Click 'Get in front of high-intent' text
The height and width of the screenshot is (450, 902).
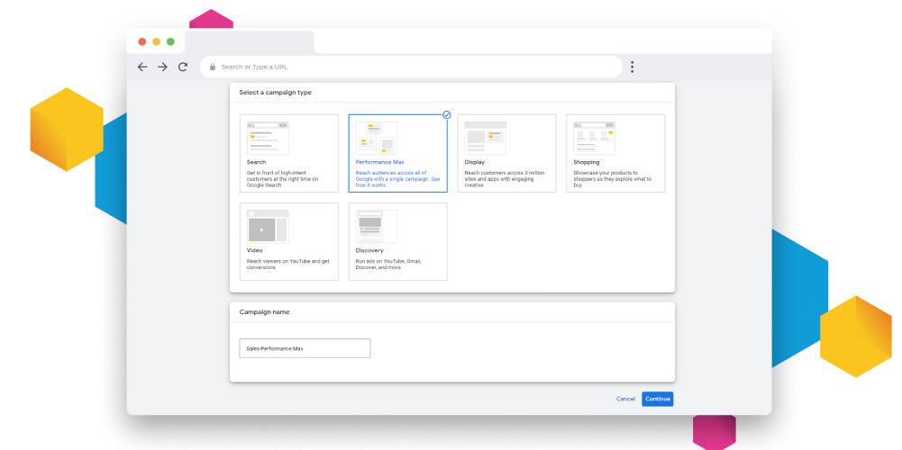point(283,179)
